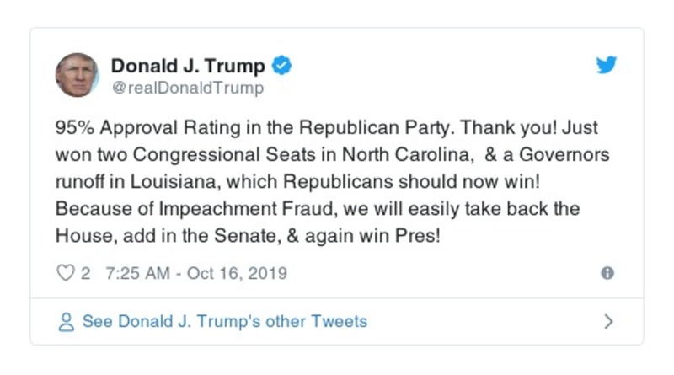Screen dimensions: 674x375
Task: Click the like count number "2"
Action: 86,273
